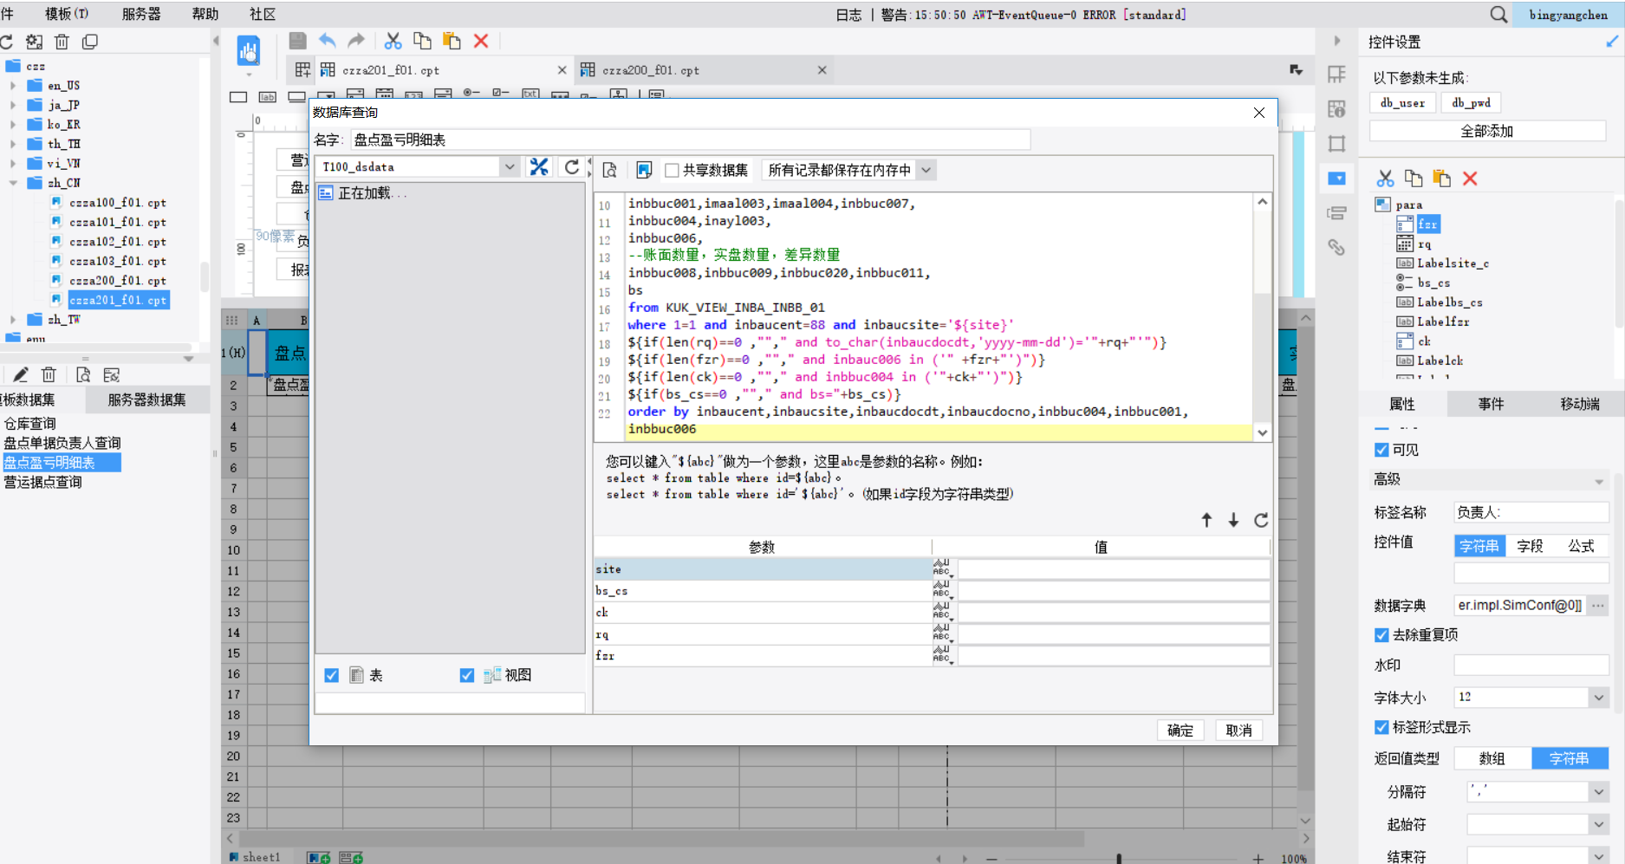This screenshot has height=864, width=1625.
Task: Click the trash icon above file tree
Action: tap(62, 42)
